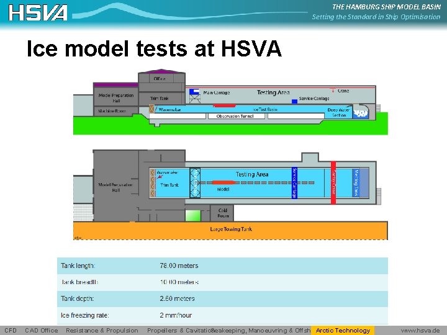Click the blue Main Carriage icon
447x335 pixels.
click(194, 92)
